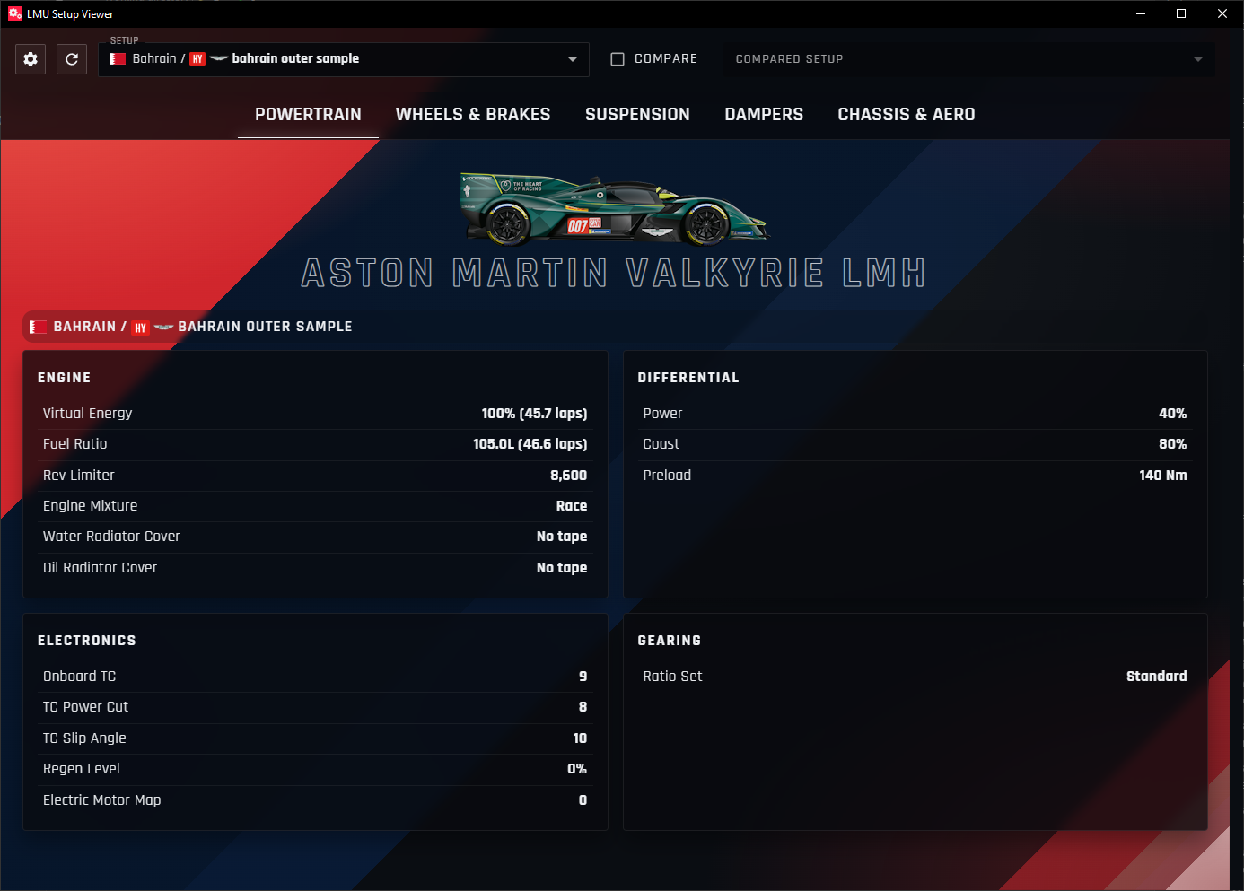
Task: Click the Aston Martin wings logo in the breadcrumb
Action: (x=162, y=327)
